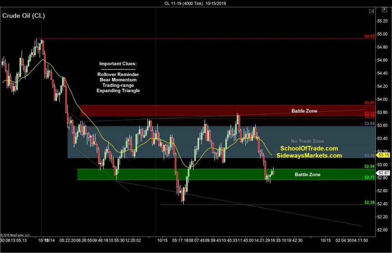Click the 2019 NinjaTrader, LLC copyright text
Viewport: 392px width, 253px height.
(15, 235)
